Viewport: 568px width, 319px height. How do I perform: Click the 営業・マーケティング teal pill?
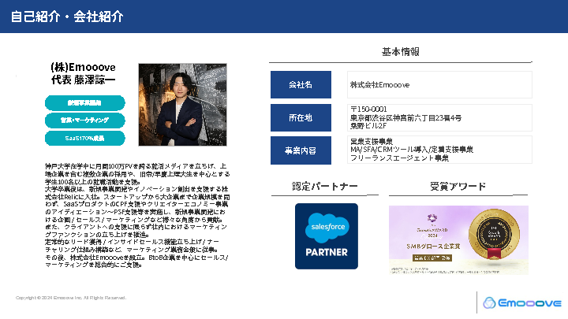pyautogui.click(x=85, y=120)
